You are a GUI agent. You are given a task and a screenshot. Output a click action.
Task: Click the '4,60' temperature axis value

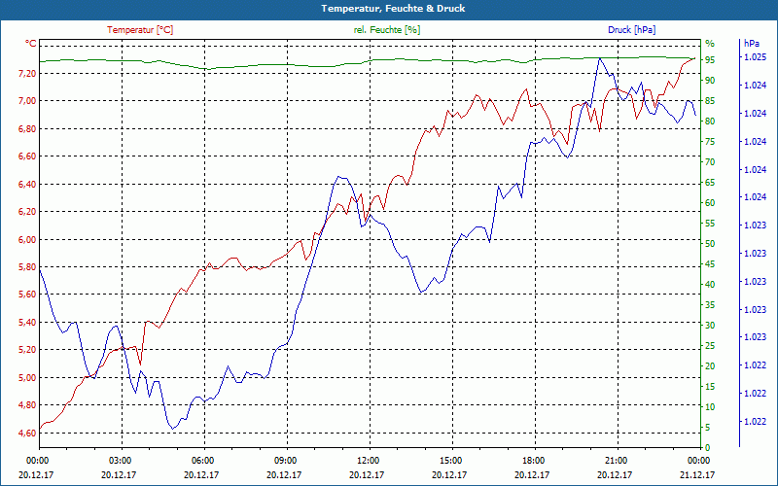(27, 433)
